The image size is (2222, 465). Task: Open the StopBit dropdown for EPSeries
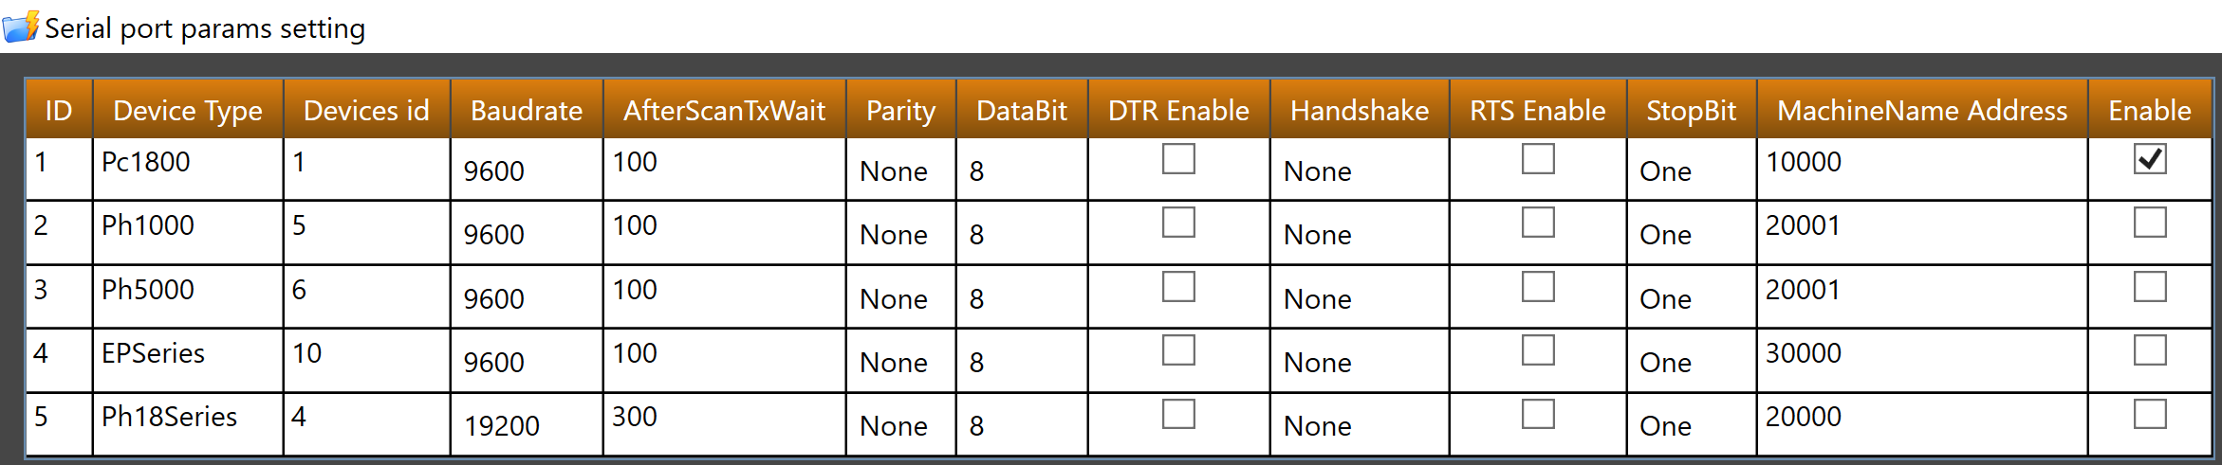tap(1692, 362)
